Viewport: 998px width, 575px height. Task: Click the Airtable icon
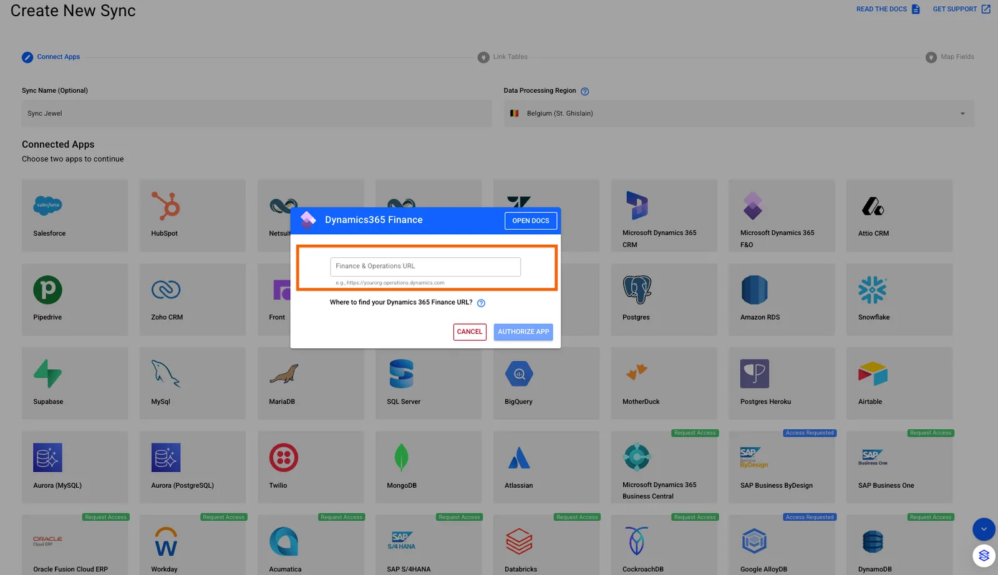point(873,374)
